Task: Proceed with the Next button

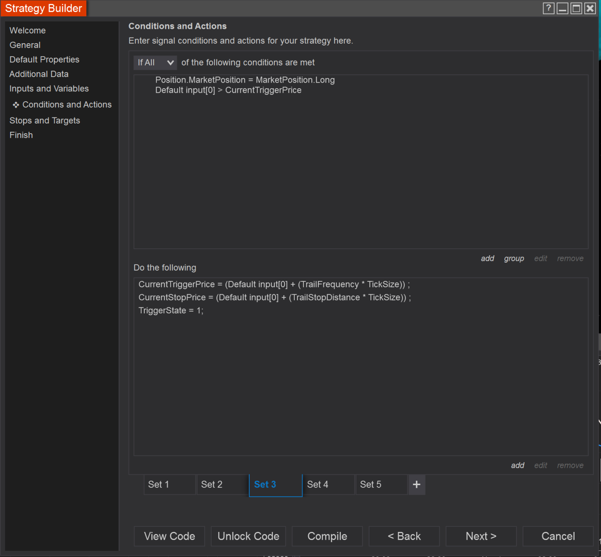Action: [481, 537]
